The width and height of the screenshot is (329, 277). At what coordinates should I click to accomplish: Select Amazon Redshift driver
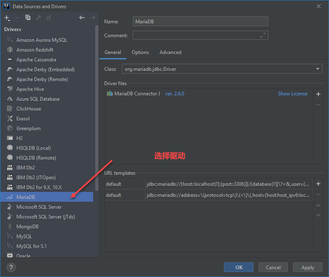(x=47, y=50)
